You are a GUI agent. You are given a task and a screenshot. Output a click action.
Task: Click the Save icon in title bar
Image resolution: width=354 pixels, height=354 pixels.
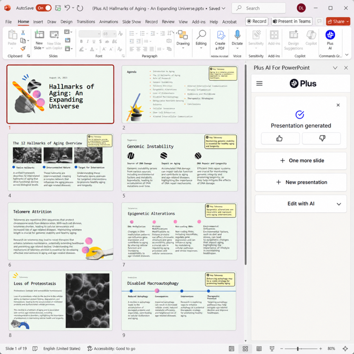(x=58, y=8)
